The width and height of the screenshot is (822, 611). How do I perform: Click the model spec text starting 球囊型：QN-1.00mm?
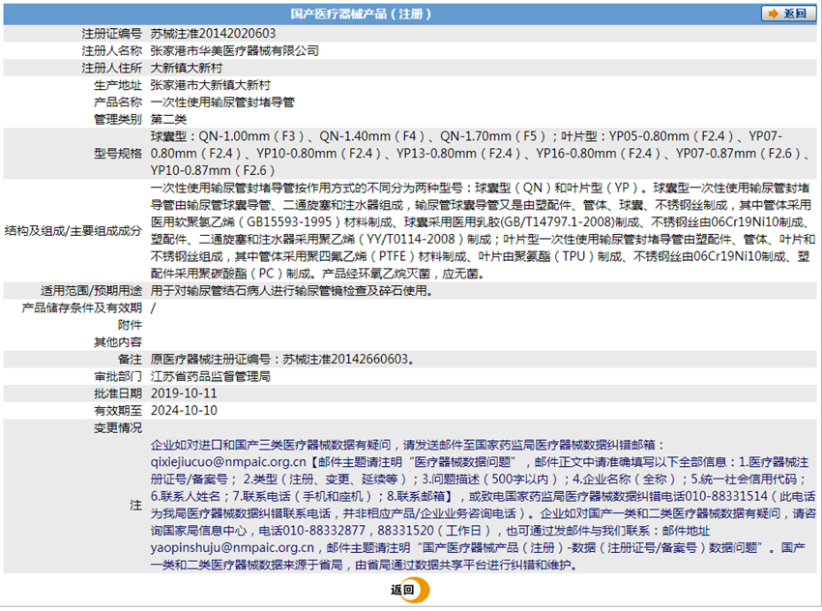pos(479,154)
